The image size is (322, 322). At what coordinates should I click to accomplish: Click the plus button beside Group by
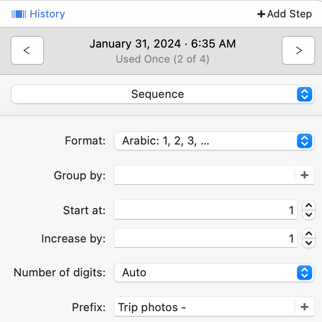click(x=305, y=175)
